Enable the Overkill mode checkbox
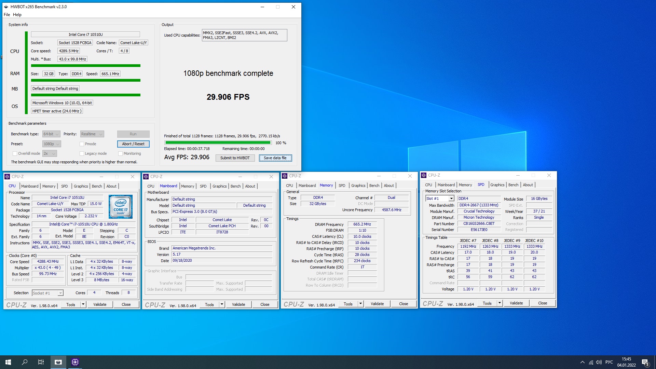Screen dimensions: 656x369 coord(15,154)
